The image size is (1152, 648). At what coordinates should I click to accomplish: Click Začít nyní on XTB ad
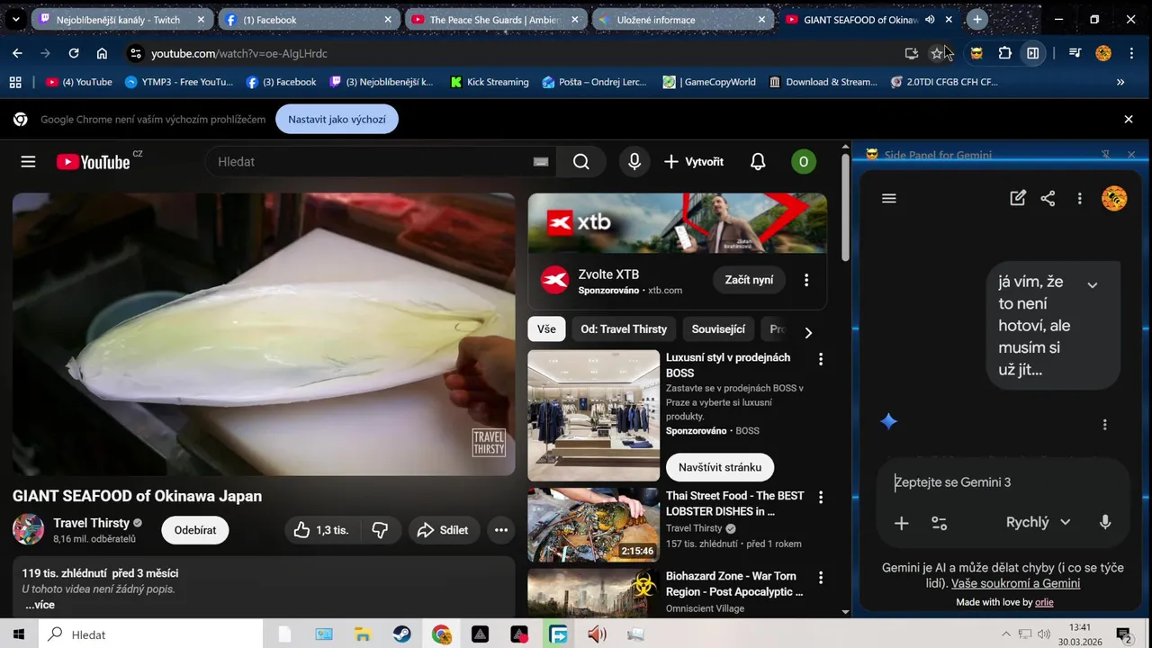click(750, 280)
